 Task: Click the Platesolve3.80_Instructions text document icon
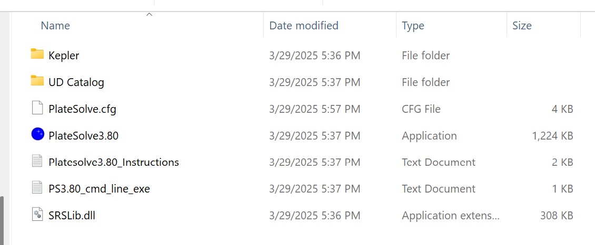pos(37,161)
